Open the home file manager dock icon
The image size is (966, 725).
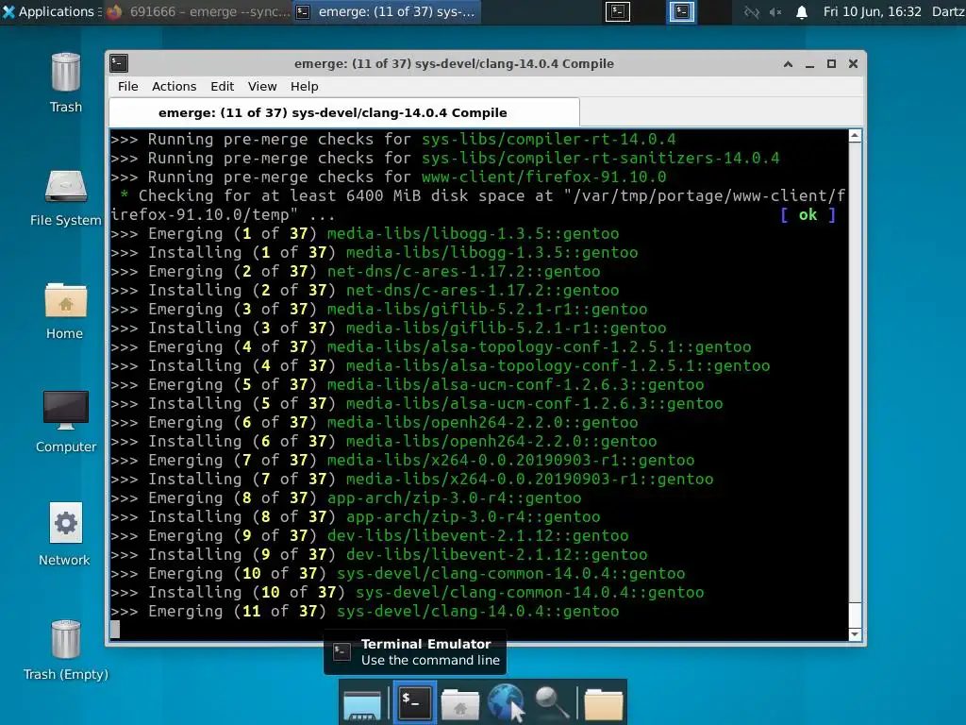point(460,704)
